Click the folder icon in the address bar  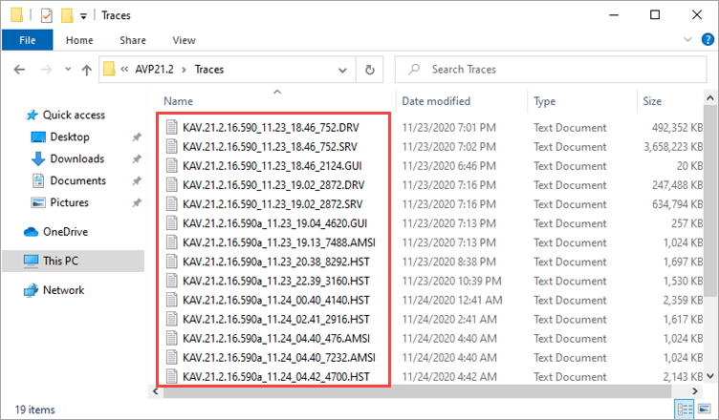point(109,70)
